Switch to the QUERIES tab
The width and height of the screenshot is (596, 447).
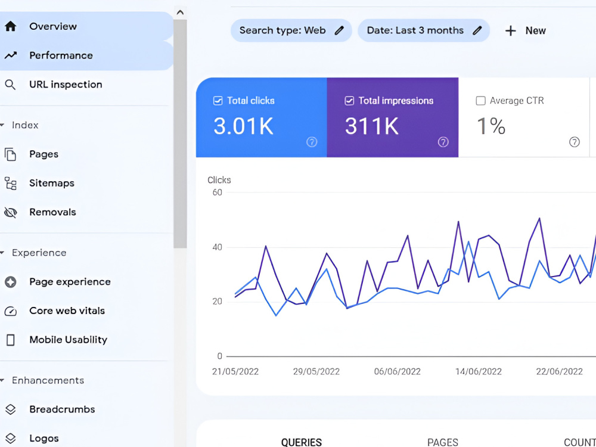[302, 442]
